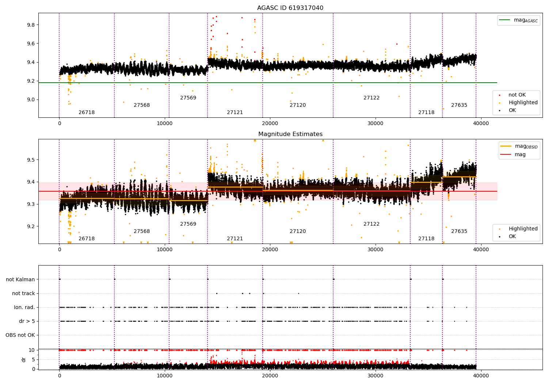
Task: Click obsid label 27569 in Magnitude Estimates plot
Action: 188,224
